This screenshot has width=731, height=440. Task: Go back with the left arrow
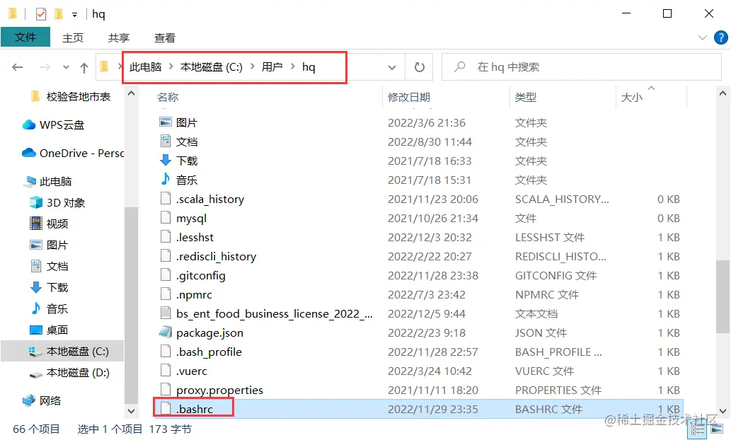coord(18,67)
